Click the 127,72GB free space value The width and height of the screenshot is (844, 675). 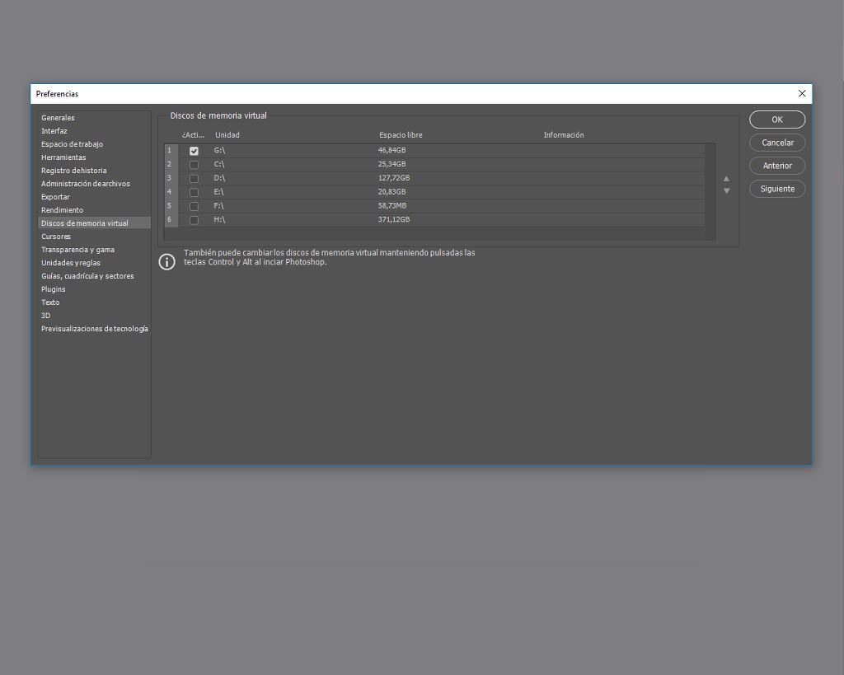(394, 178)
